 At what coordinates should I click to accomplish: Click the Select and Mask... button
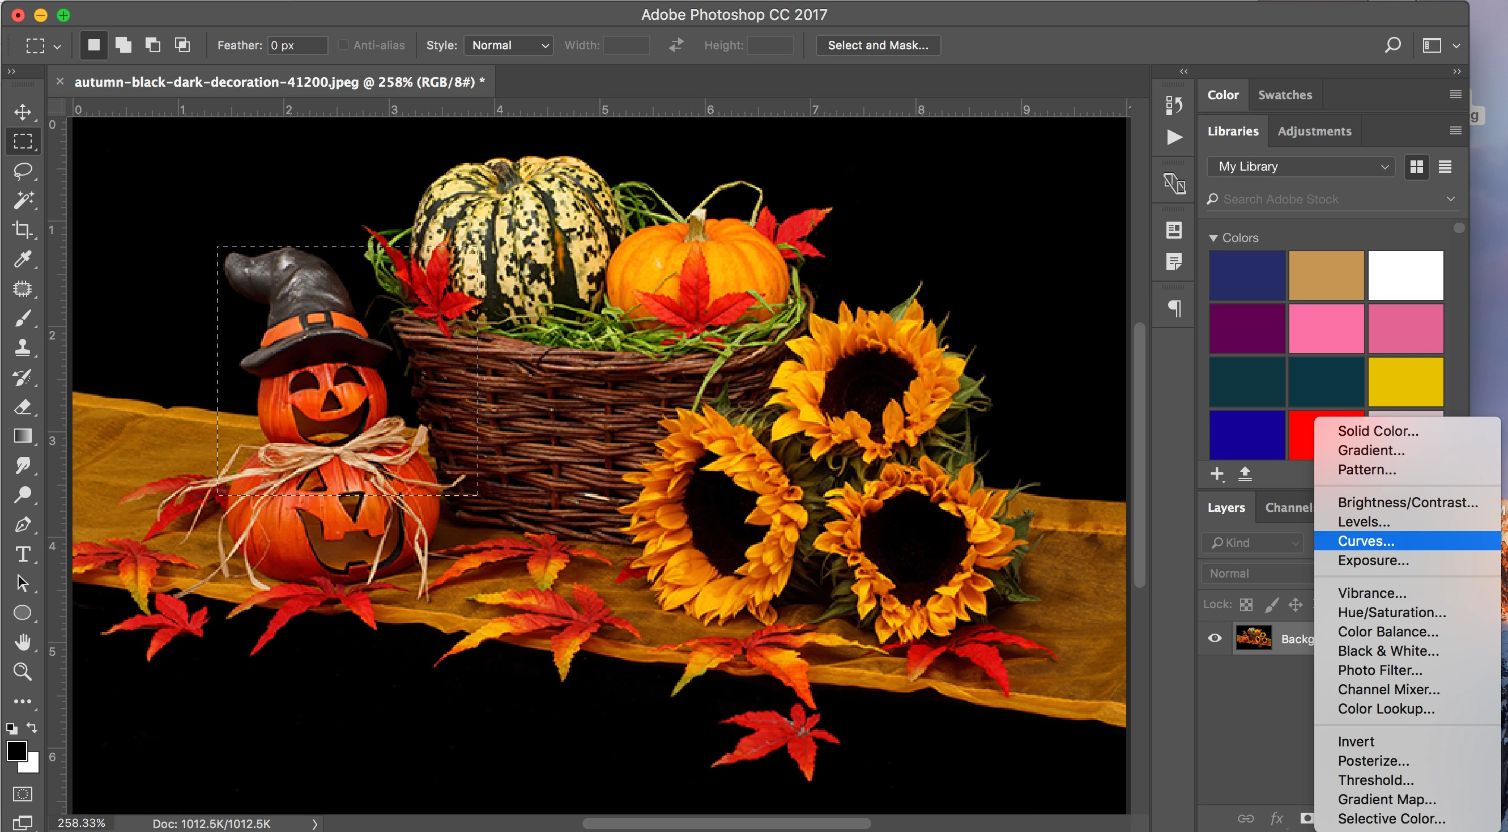point(877,45)
